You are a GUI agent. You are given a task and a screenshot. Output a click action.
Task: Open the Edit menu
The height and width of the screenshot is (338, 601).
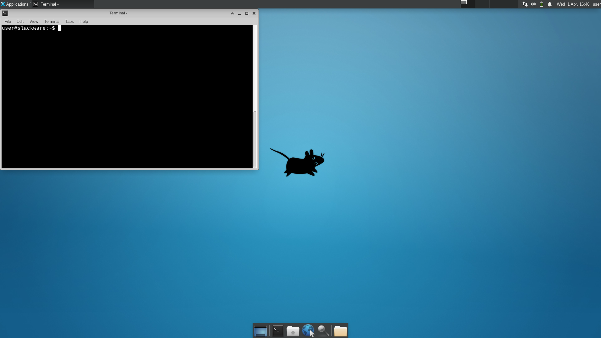pyautogui.click(x=20, y=21)
